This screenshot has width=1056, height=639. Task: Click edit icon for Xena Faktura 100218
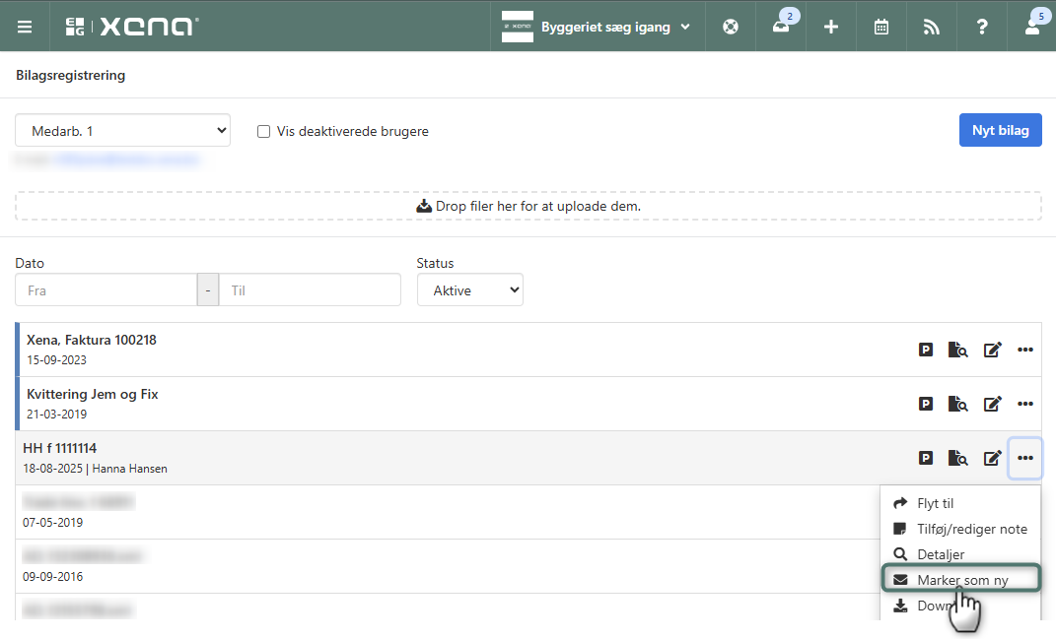pyautogui.click(x=993, y=350)
